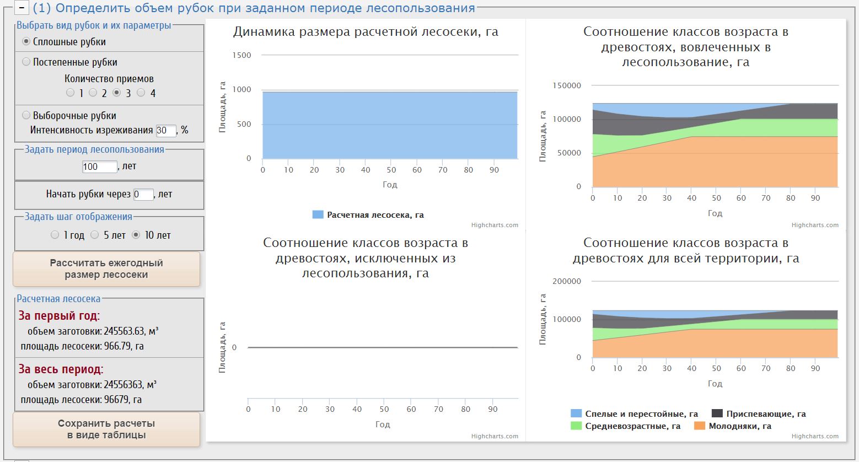Click площадь лесосеки: 966.79 text
Screen dimensions: 859x462
click(82, 346)
